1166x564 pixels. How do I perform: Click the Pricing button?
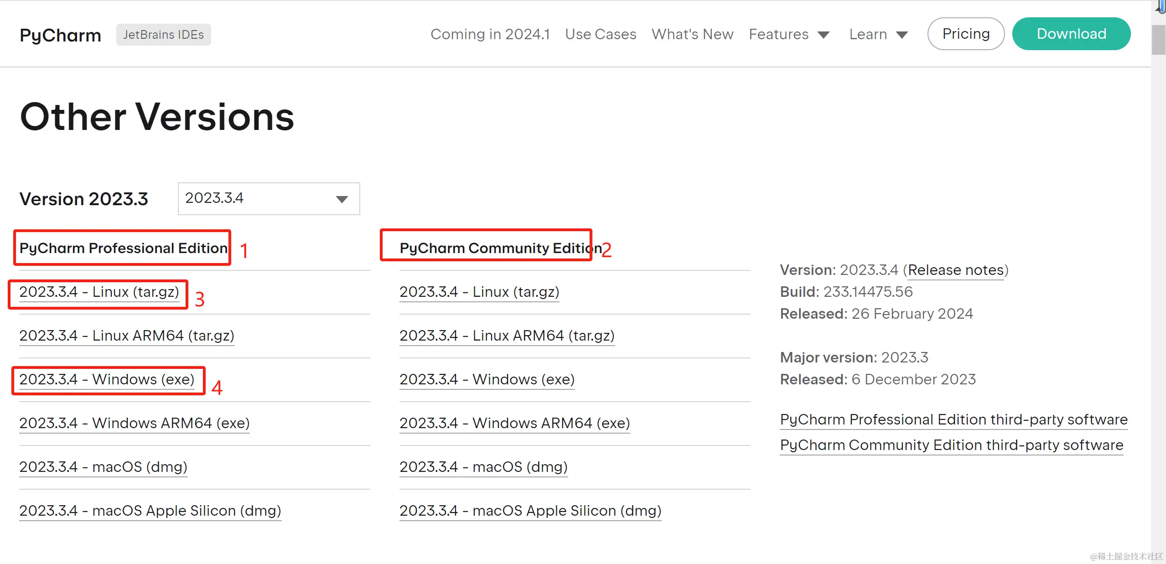[965, 34]
